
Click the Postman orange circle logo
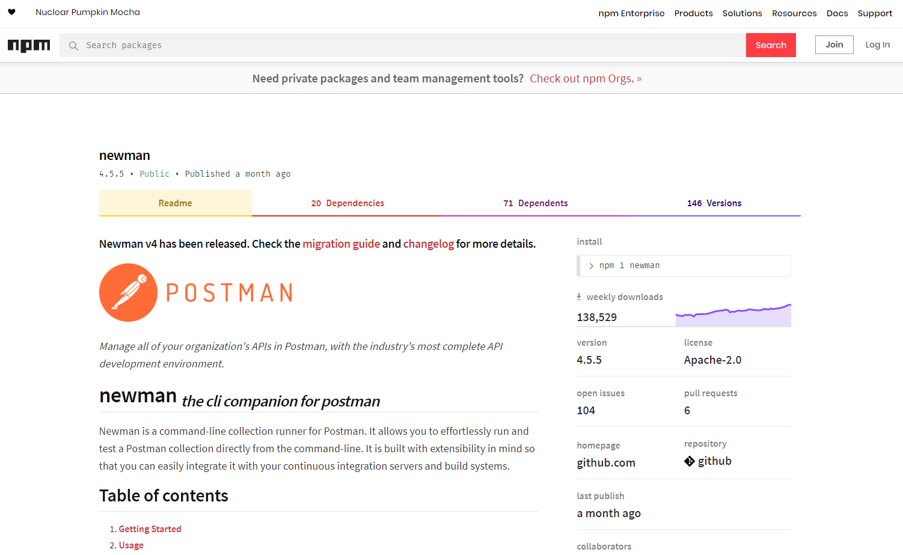[128, 293]
